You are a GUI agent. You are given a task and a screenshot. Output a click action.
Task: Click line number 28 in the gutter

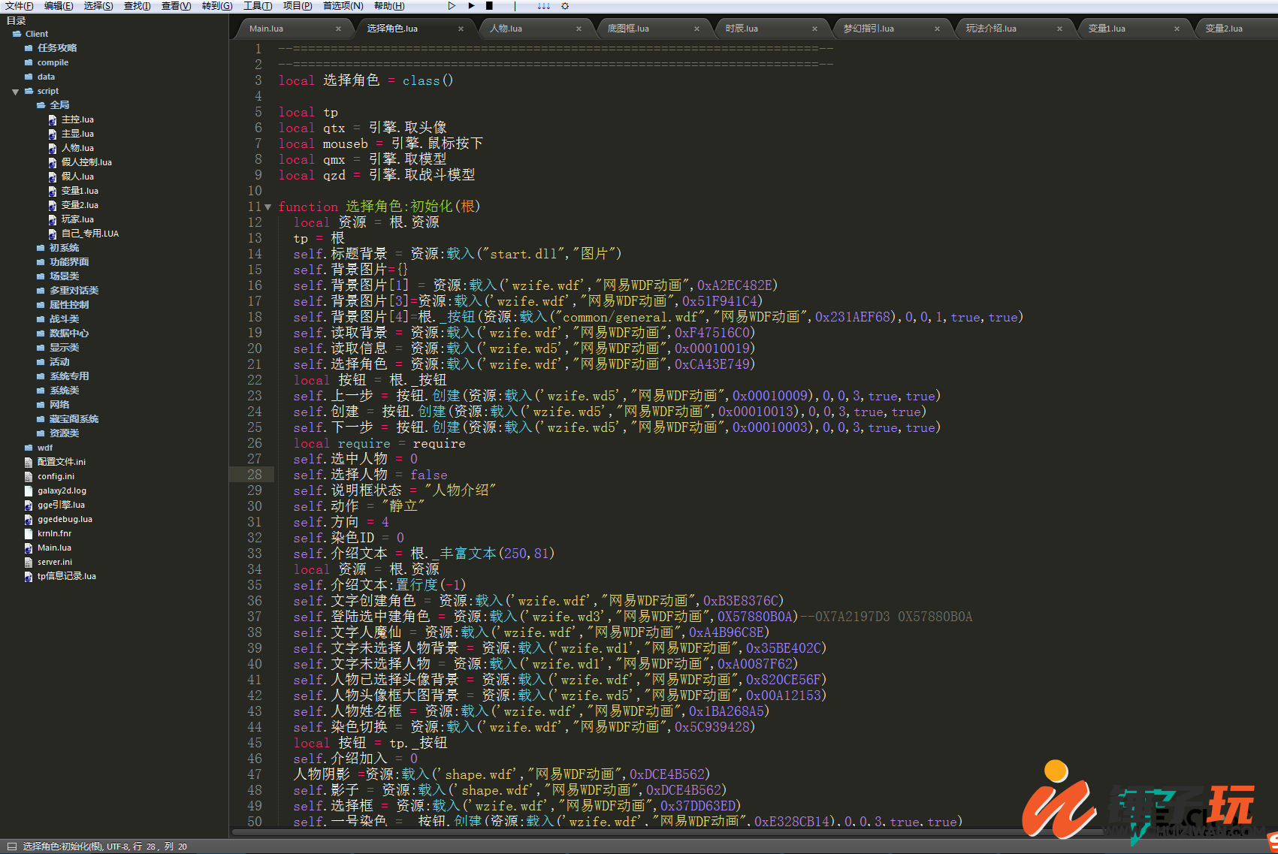tap(255, 475)
